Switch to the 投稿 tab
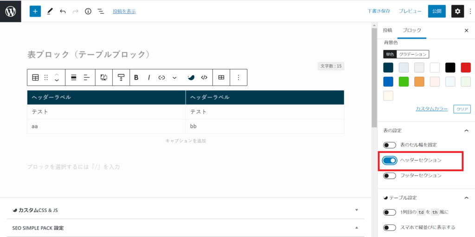 coord(387,30)
